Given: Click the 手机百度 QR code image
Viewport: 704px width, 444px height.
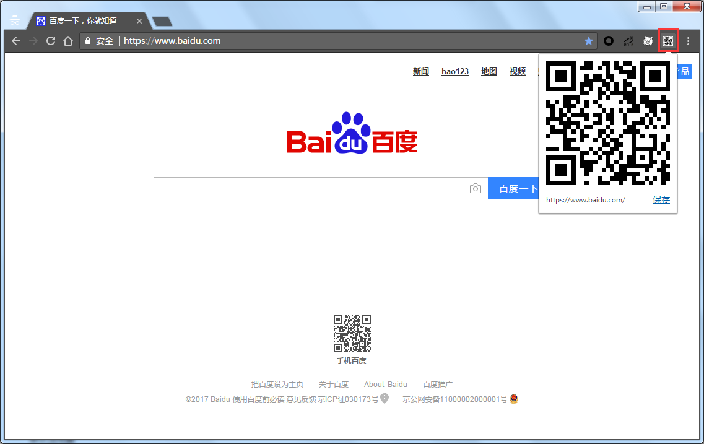Looking at the screenshot, I should pos(352,334).
